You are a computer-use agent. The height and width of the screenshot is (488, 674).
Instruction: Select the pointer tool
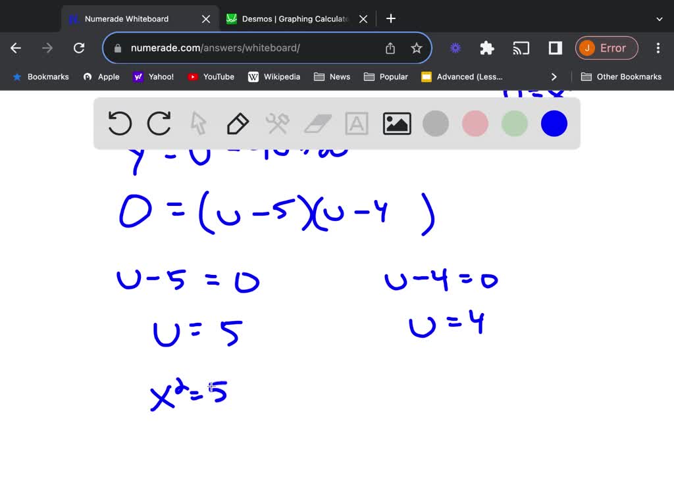(198, 123)
